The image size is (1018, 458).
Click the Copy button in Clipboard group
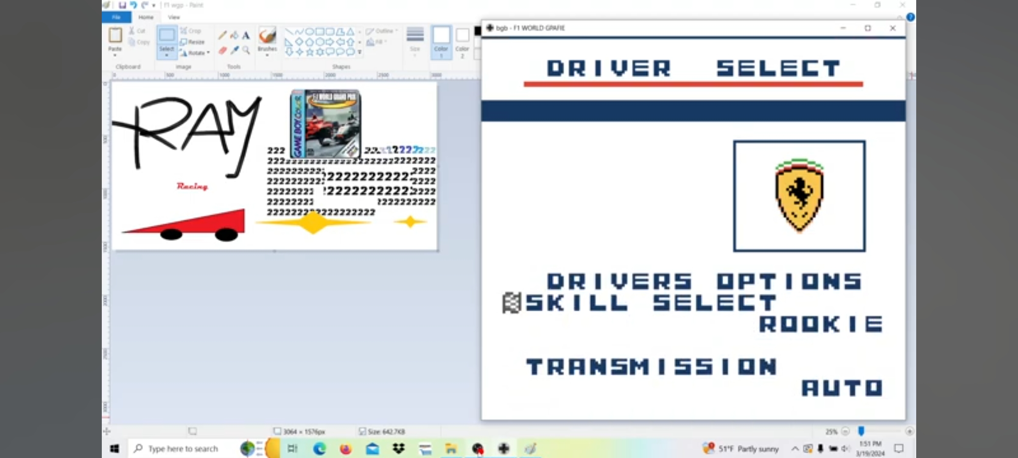coord(139,42)
